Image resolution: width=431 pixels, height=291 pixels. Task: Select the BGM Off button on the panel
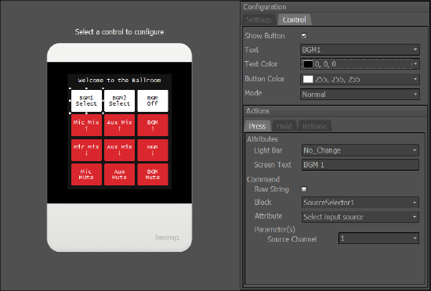tap(153, 101)
